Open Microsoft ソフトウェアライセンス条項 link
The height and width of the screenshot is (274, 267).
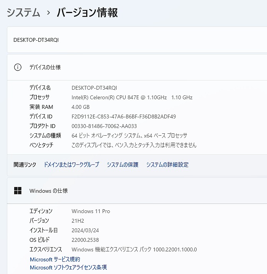(x=68, y=267)
